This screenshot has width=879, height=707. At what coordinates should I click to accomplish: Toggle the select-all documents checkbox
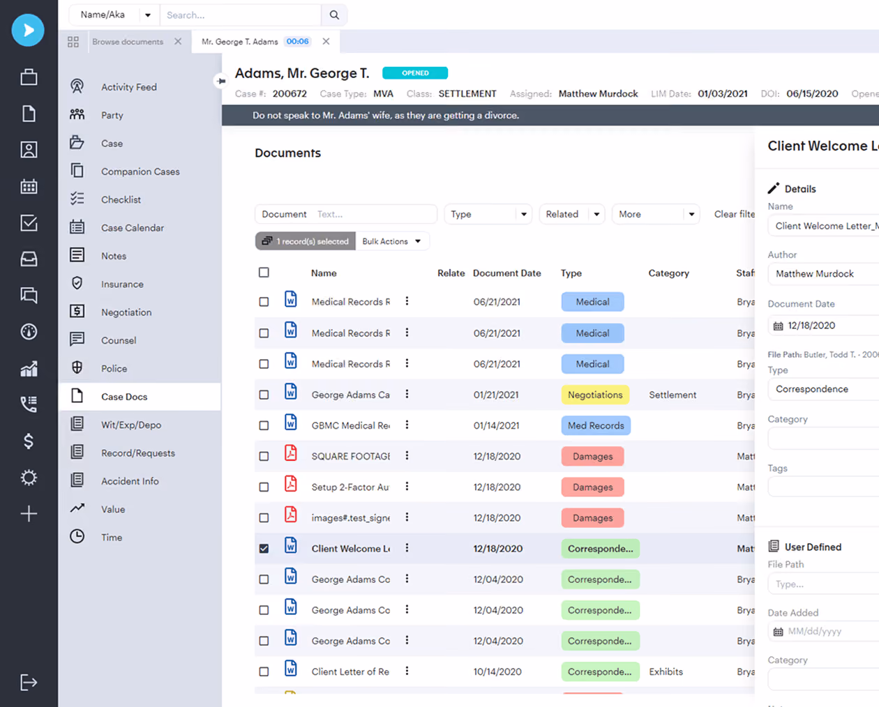point(264,273)
